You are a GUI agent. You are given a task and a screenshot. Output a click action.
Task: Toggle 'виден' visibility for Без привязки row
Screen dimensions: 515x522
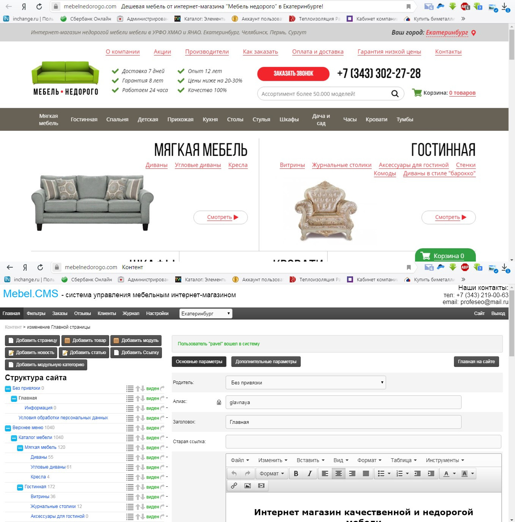click(x=152, y=389)
